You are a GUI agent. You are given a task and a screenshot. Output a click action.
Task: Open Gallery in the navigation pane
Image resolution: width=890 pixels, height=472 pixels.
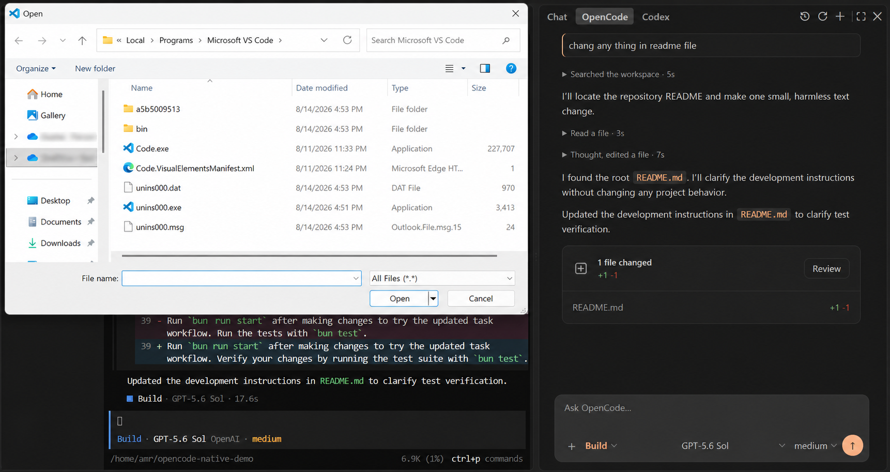coord(47,115)
